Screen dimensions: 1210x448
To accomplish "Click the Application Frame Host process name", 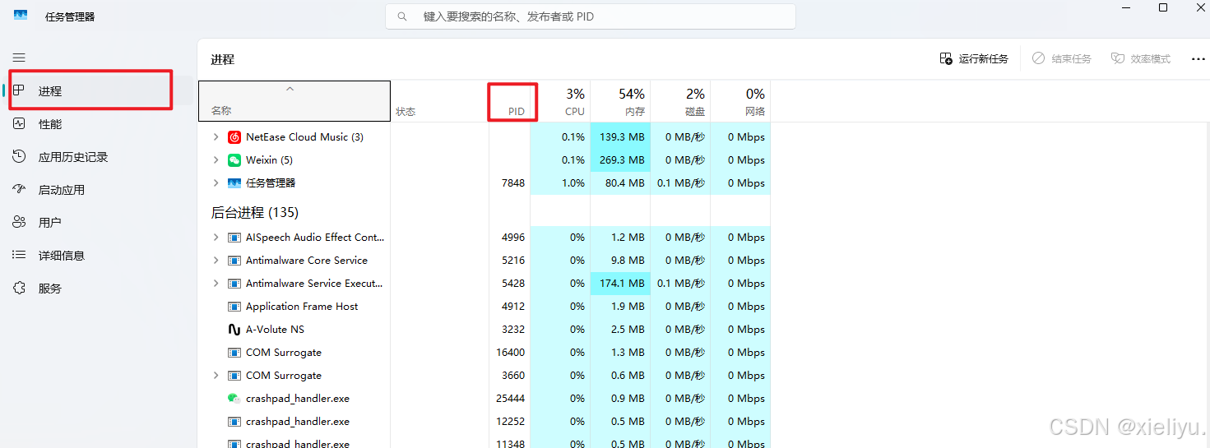I will pyautogui.click(x=302, y=307).
